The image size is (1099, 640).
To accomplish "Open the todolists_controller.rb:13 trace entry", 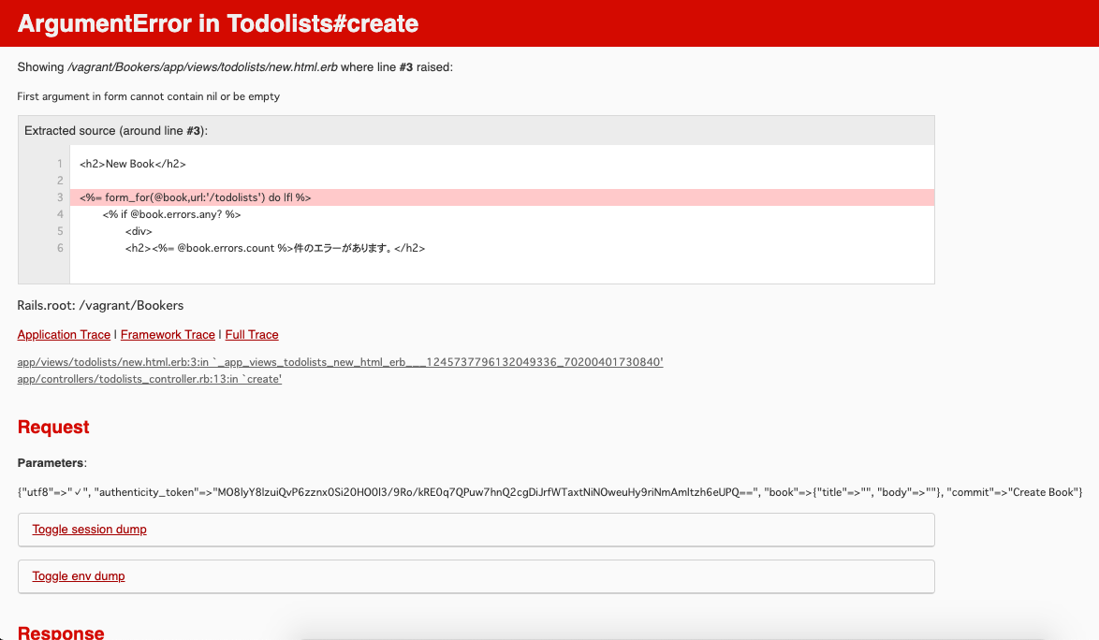I will click(x=149, y=378).
